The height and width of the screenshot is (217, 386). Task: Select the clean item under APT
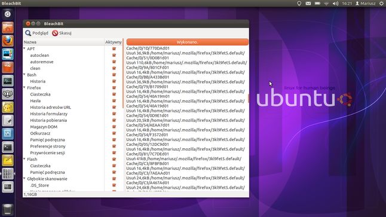point(35,68)
